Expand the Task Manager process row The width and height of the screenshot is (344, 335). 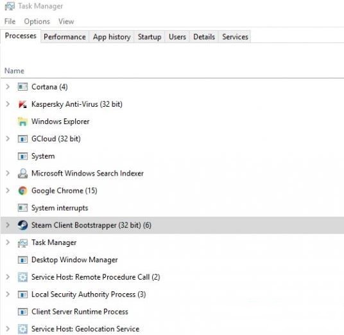pyautogui.click(x=8, y=242)
